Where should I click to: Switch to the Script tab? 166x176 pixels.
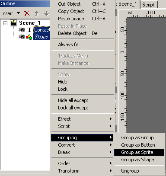tap(148, 5)
